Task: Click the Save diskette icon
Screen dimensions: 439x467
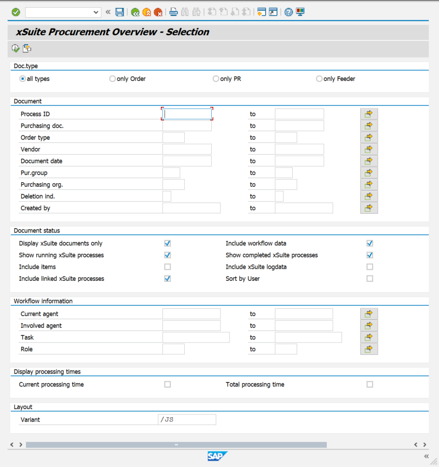Action: point(120,12)
